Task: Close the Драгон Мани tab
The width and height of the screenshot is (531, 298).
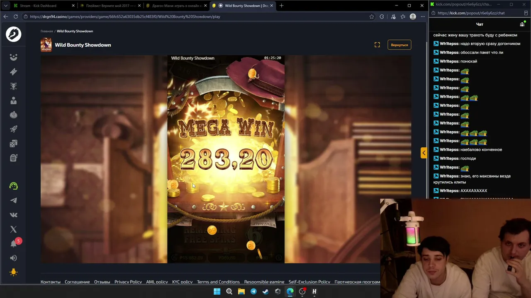Action: coord(206,6)
